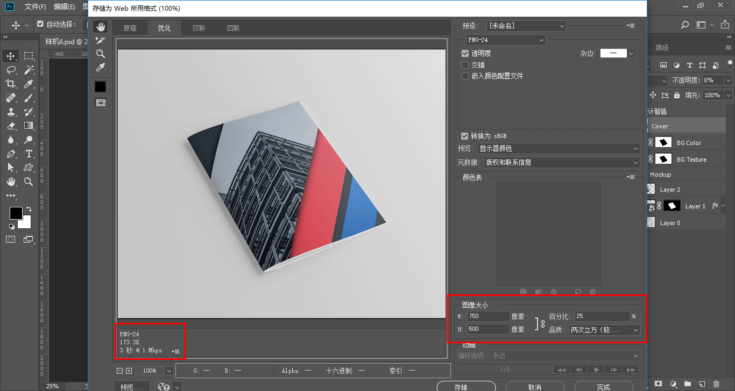Select the Crop tool in main toolbar
735x391 pixels.
point(11,83)
